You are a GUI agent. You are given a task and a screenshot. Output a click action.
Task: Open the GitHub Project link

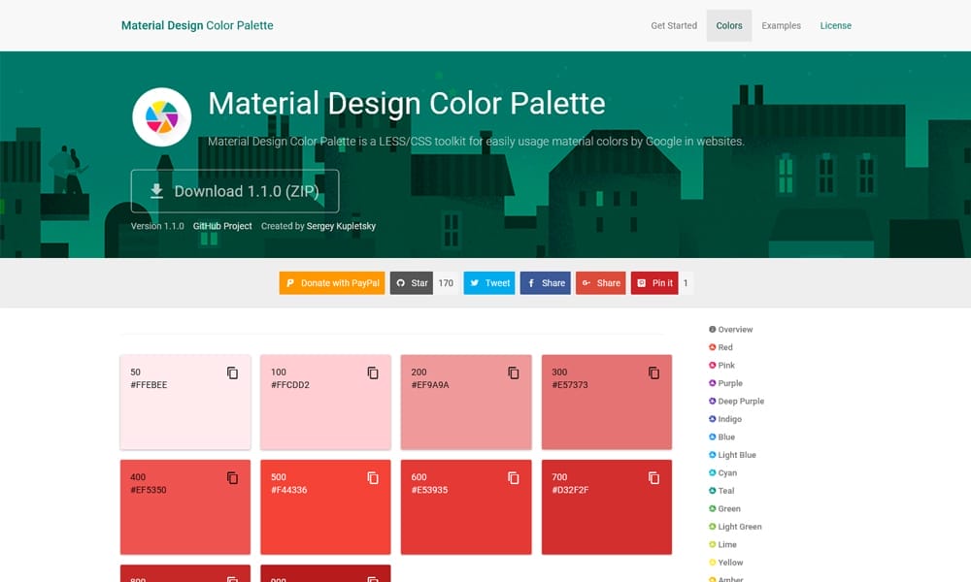pos(221,225)
